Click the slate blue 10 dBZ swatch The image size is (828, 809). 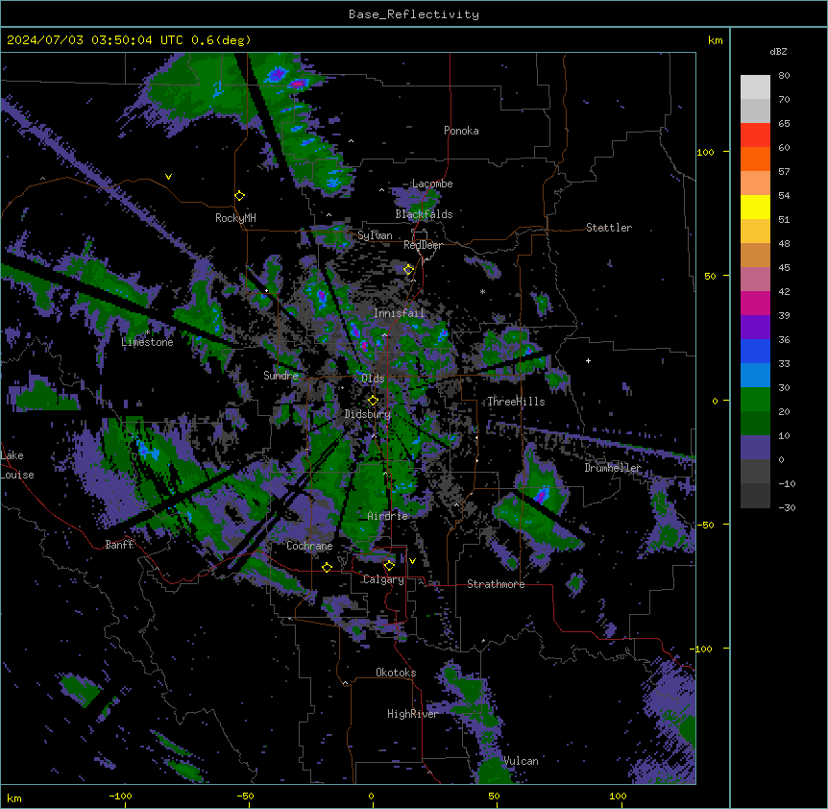(755, 448)
